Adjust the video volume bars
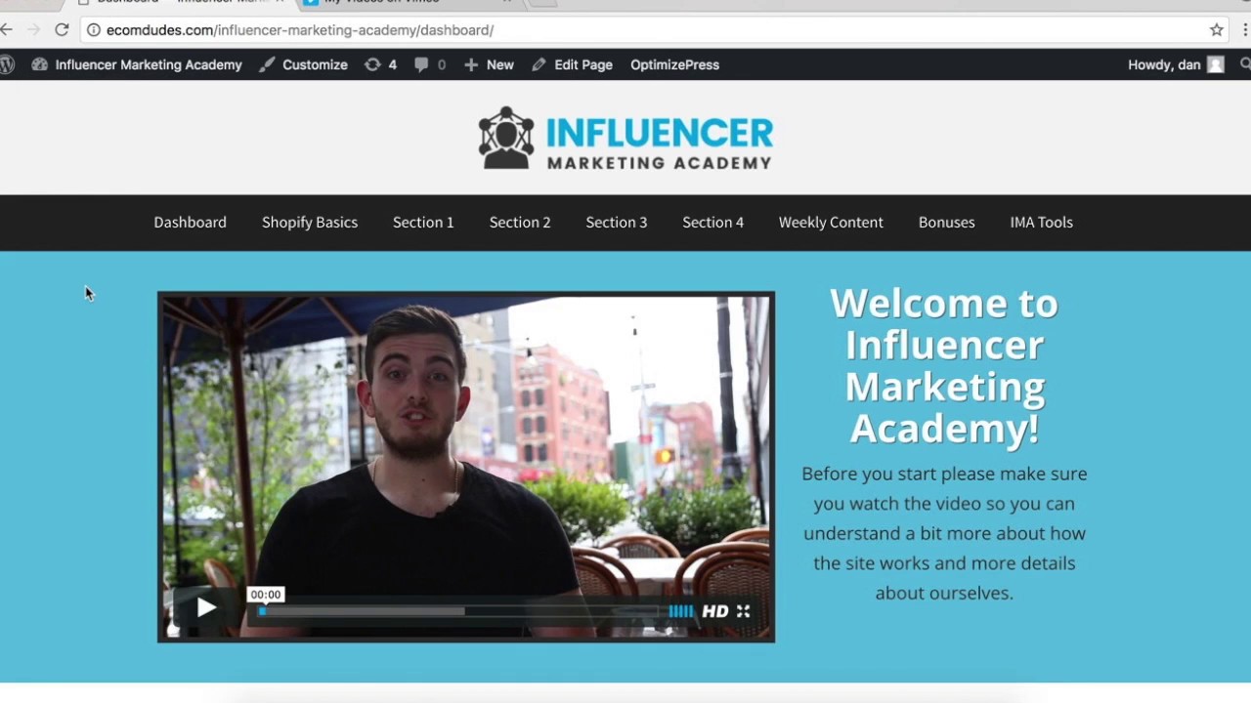This screenshot has width=1251, height=703. tap(681, 611)
